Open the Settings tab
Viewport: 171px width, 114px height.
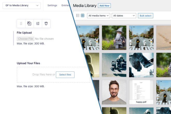click(52, 5)
